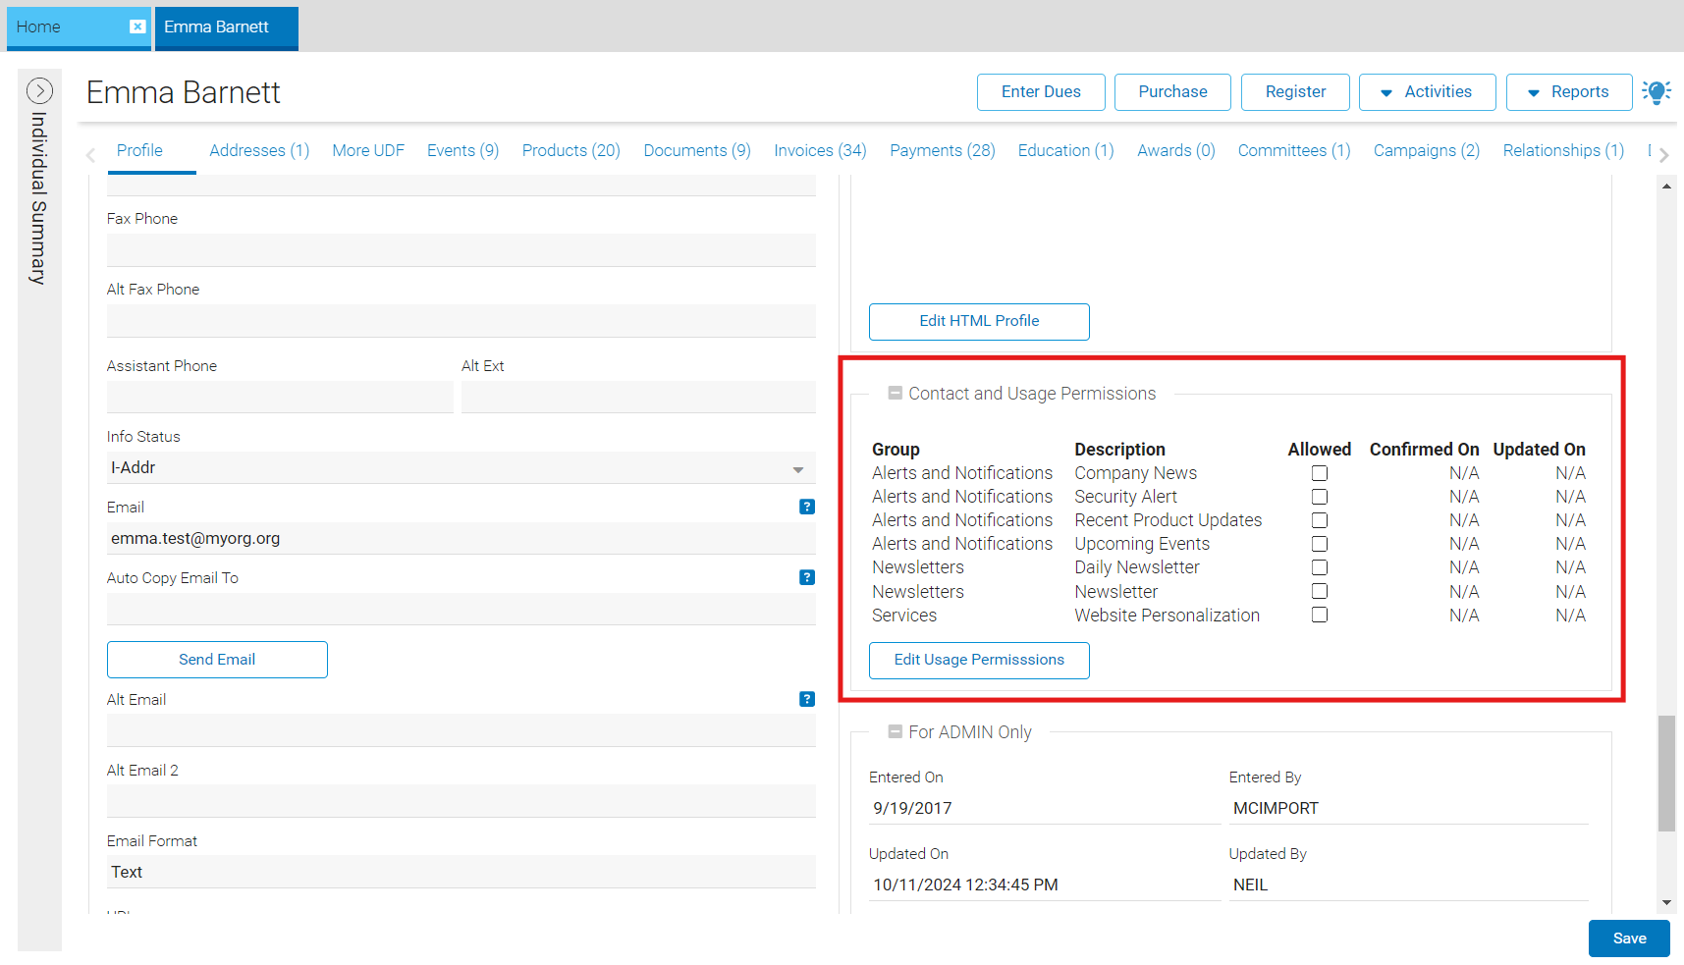
Task: Click into the Assistant Phone field
Action: 280,397
